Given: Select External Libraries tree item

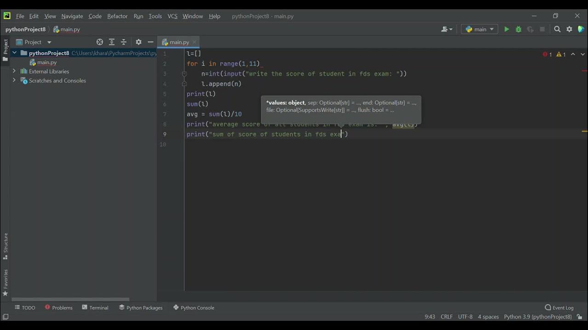Looking at the screenshot, I should (49, 71).
